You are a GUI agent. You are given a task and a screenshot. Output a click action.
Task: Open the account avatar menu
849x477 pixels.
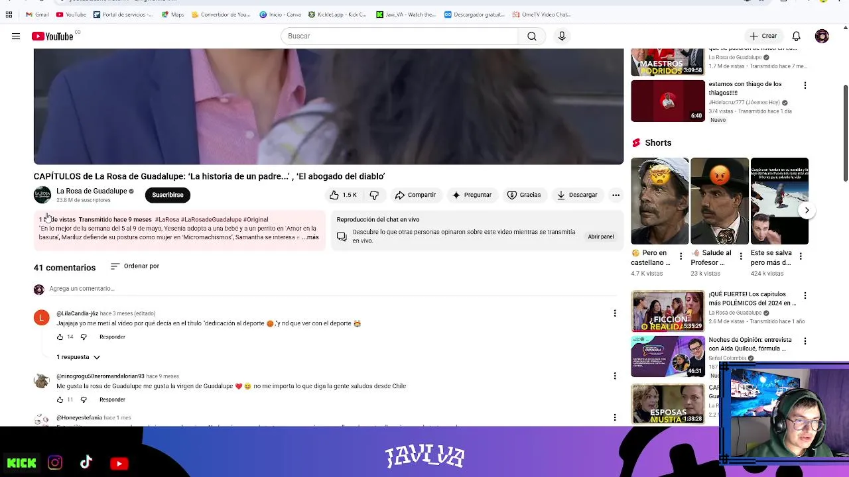pyautogui.click(x=822, y=36)
